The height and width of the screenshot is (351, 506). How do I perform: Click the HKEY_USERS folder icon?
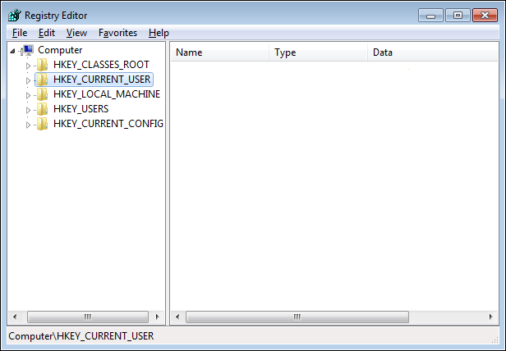pos(43,109)
